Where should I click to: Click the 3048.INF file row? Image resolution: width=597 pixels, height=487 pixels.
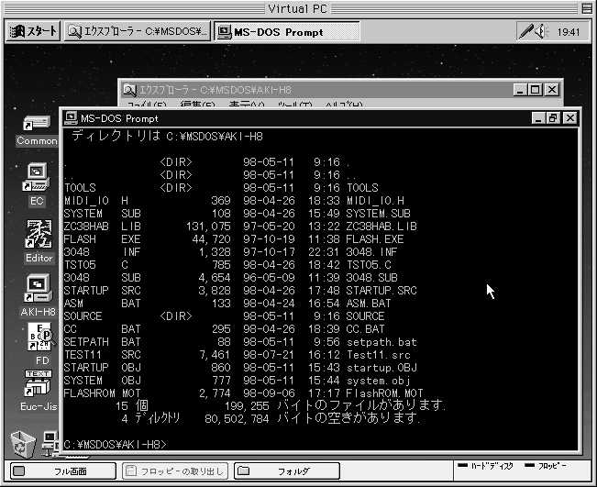pos(230,251)
